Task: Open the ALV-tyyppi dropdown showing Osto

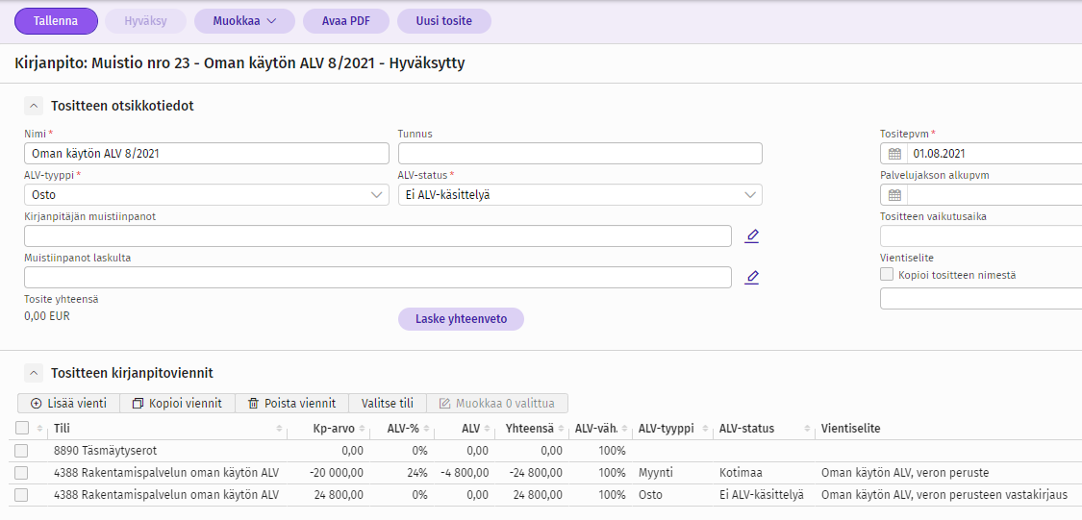Action: point(206,195)
